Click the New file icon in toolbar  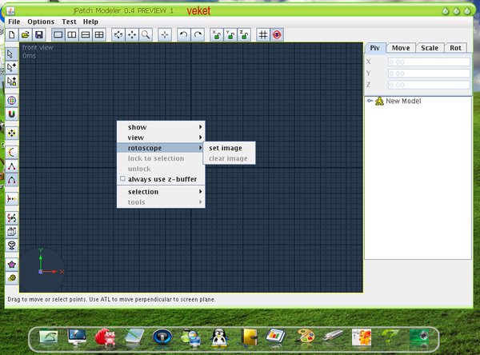click(12, 35)
